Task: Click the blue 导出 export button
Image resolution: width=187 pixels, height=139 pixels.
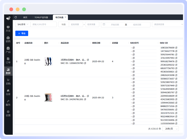Action: tap(22, 33)
